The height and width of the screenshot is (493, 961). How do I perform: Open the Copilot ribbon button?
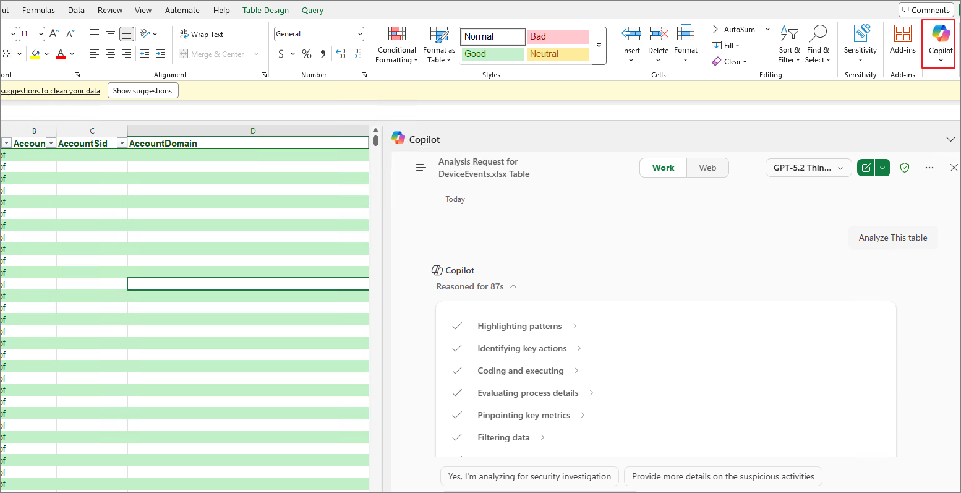(941, 45)
